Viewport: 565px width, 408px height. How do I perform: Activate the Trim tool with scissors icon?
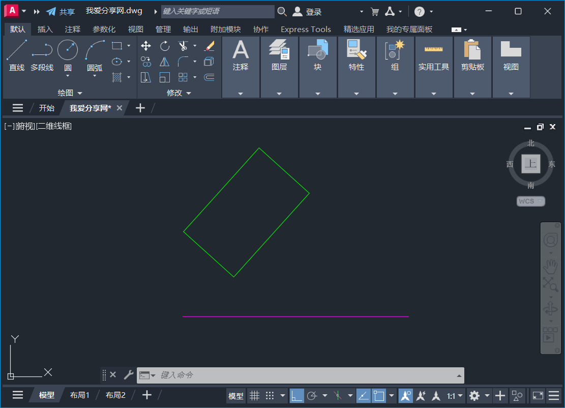coord(184,45)
